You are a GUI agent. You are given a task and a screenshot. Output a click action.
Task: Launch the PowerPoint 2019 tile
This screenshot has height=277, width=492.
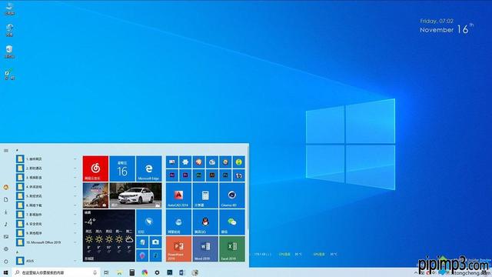(178, 249)
